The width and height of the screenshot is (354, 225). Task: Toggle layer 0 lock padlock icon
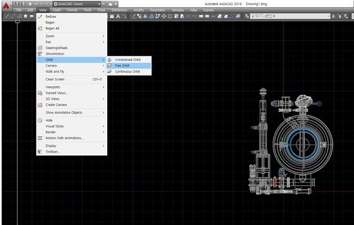pyautogui.click(x=266, y=16)
